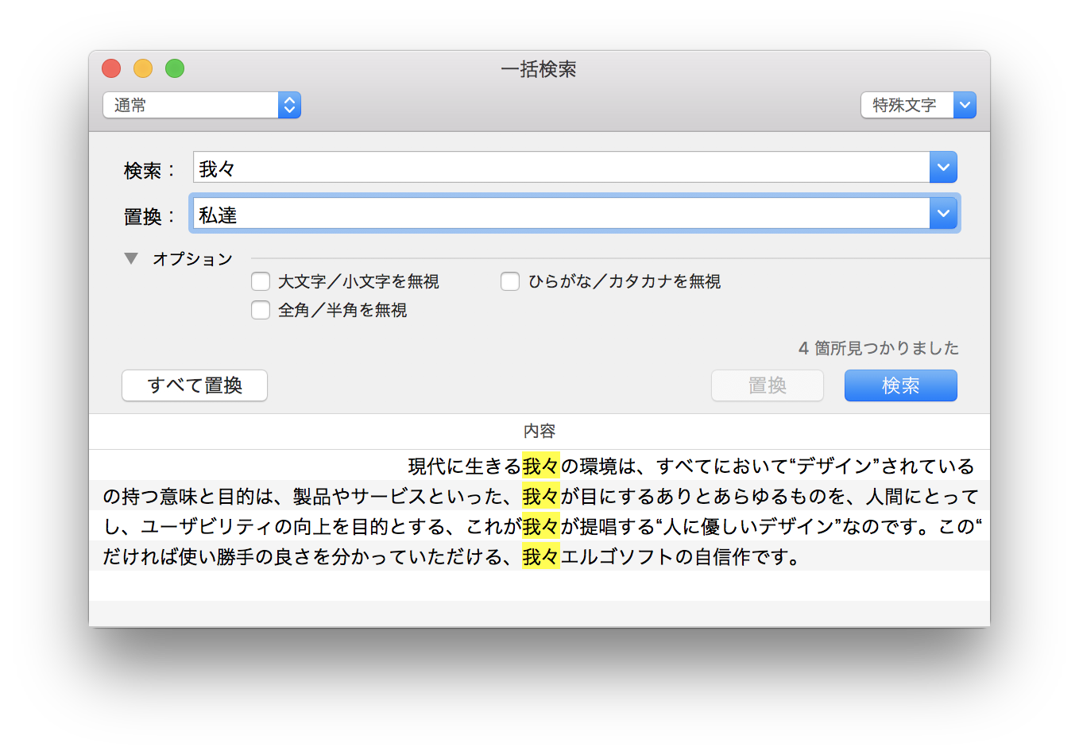Viewport: 1079px width, 755px height.
Task: Select result row 現代に生きる我々の環境は
Action: (x=539, y=466)
